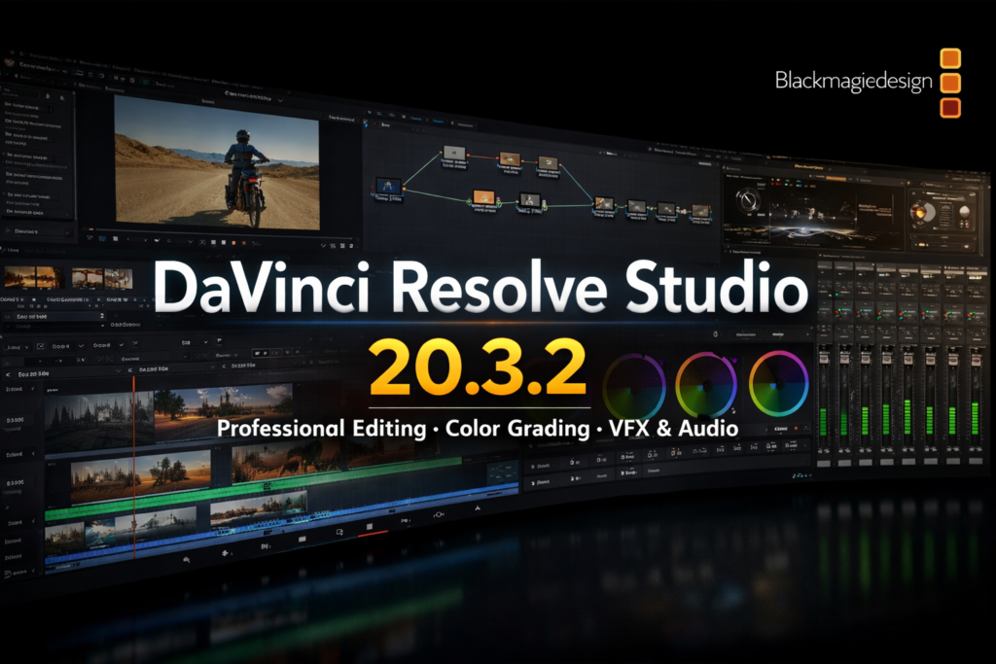Click the red playhead on the timeline
This screenshot has height=664, width=996.
click(x=133, y=457)
